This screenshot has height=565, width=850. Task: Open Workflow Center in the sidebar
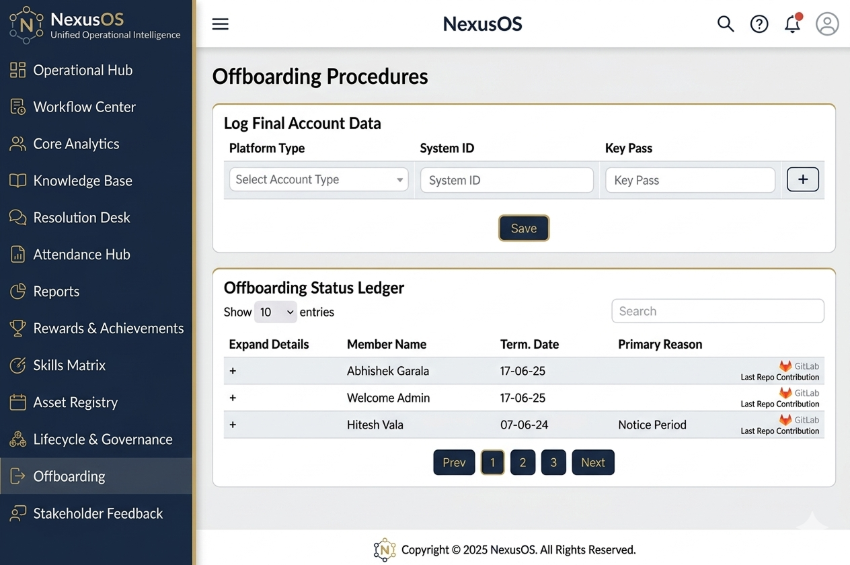(x=84, y=107)
